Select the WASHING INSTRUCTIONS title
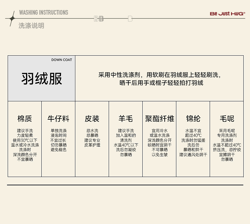 43,13
